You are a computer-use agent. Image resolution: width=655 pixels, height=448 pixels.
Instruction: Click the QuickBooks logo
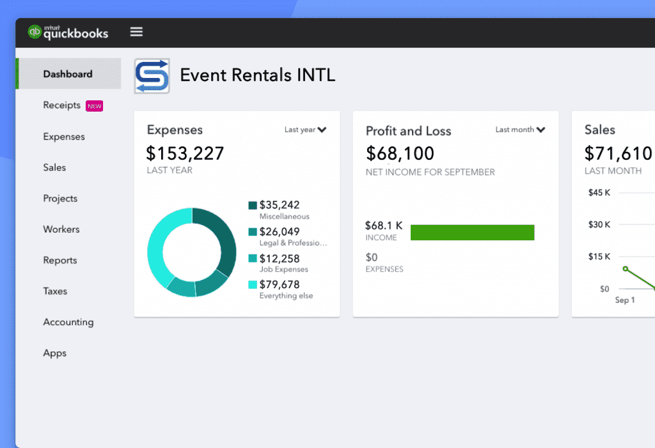[68, 32]
